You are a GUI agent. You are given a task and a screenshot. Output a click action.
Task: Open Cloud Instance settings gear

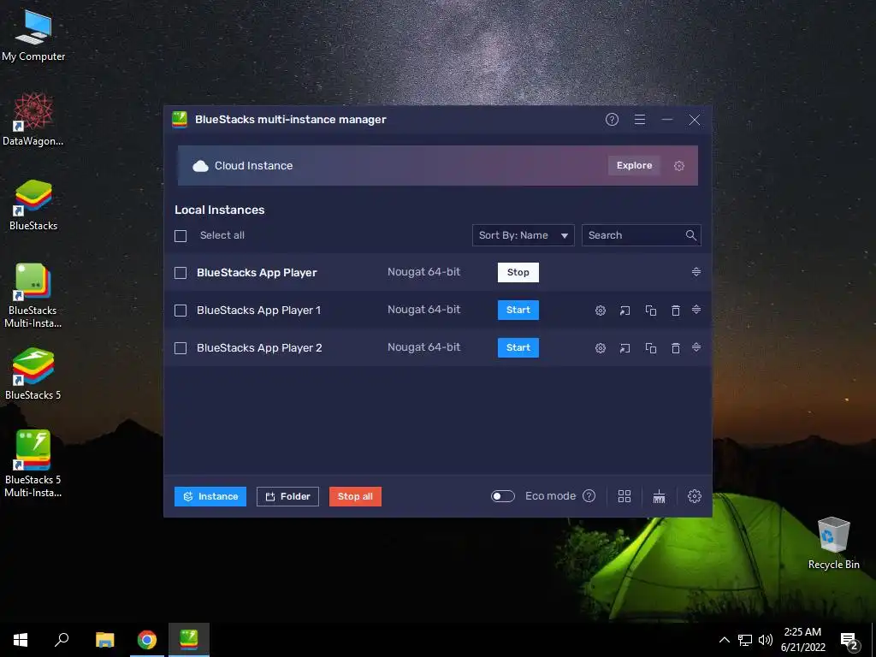(x=678, y=166)
